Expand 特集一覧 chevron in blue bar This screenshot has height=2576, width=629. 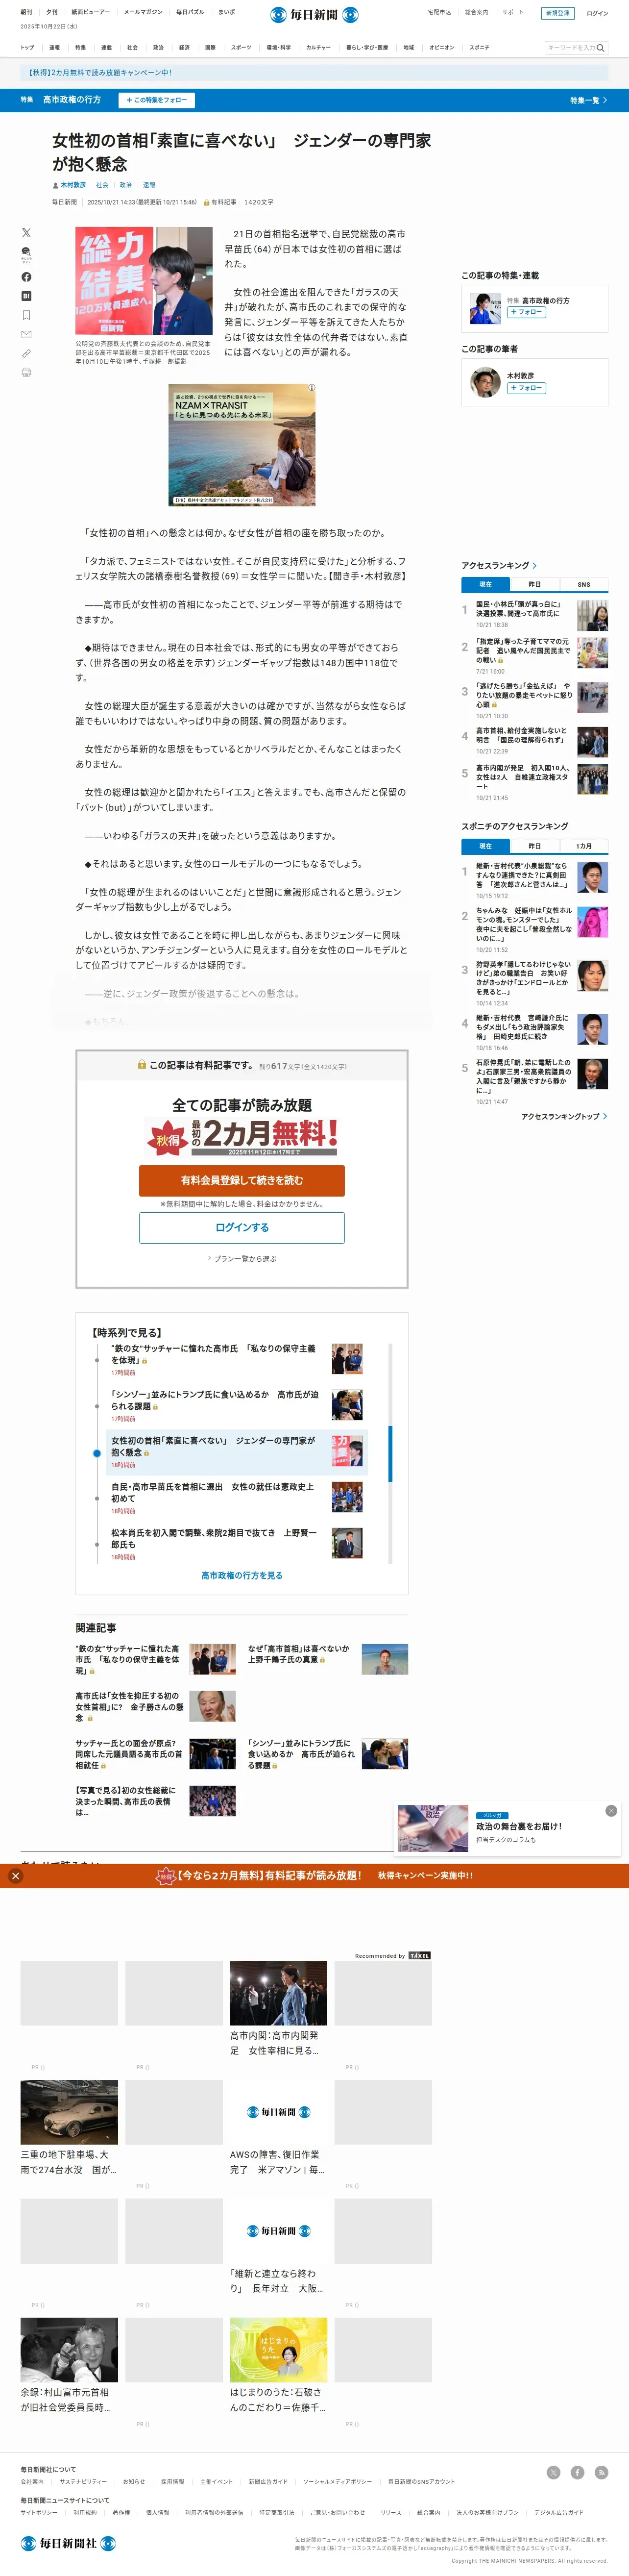coord(605,100)
